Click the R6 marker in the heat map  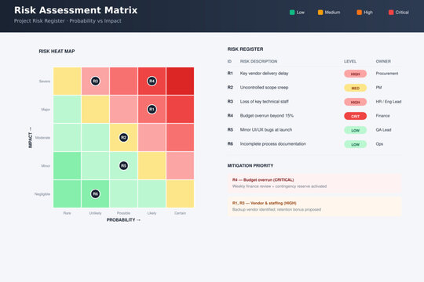click(95, 193)
